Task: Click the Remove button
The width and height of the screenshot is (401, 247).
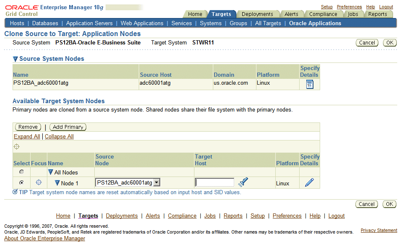Action: (x=28, y=127)
